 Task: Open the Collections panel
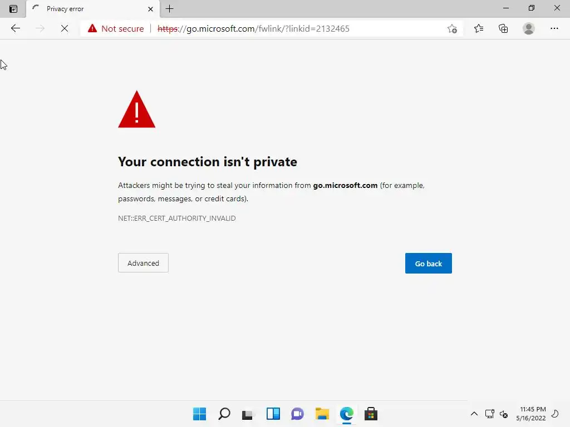(x=503, y=28)
